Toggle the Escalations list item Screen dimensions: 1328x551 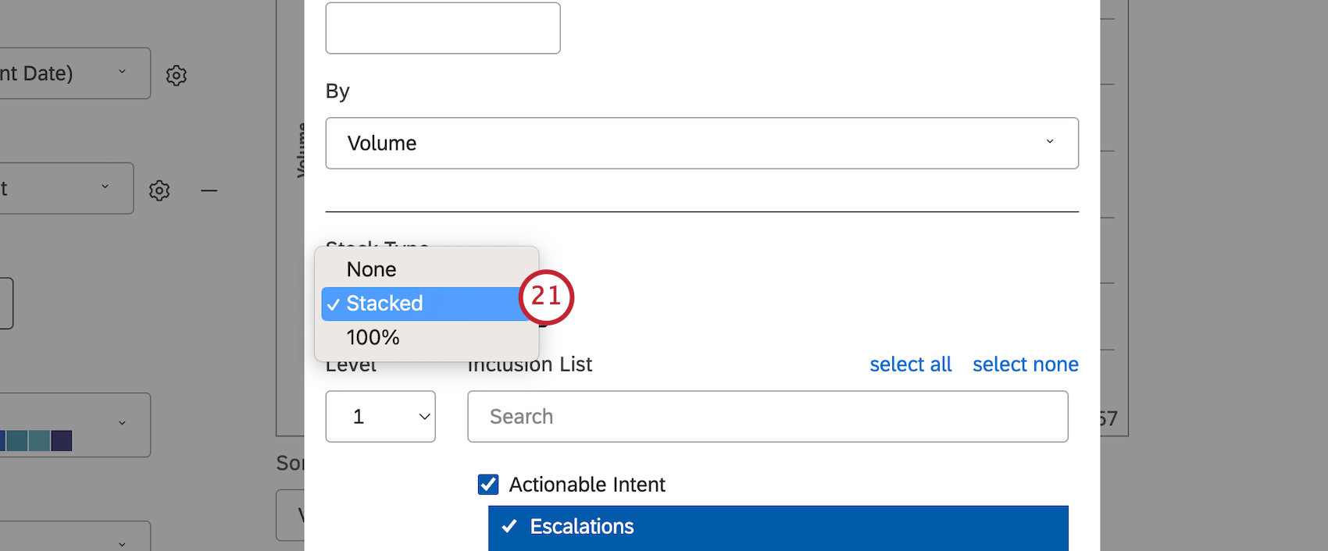777,527
